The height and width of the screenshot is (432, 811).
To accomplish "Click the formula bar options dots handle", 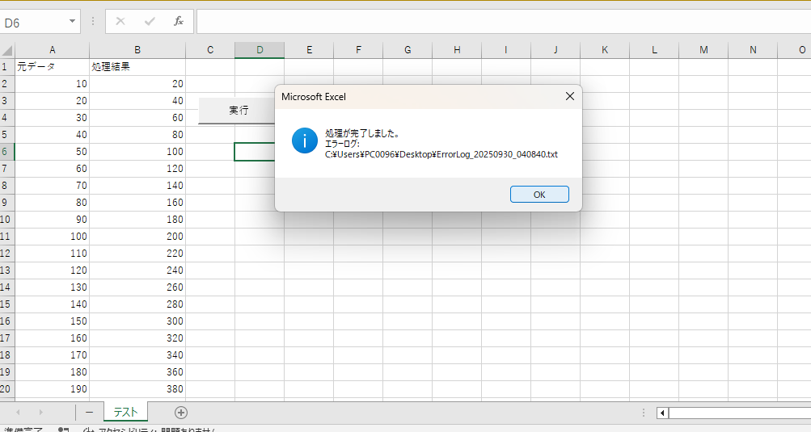I will (93, 21).
